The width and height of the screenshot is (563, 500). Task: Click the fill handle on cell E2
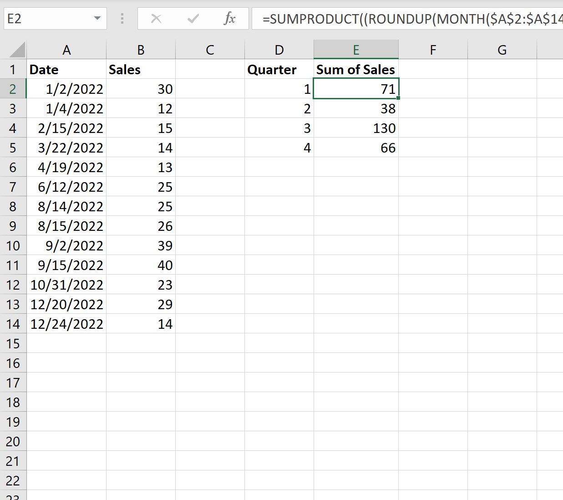(x=399, y=98)
